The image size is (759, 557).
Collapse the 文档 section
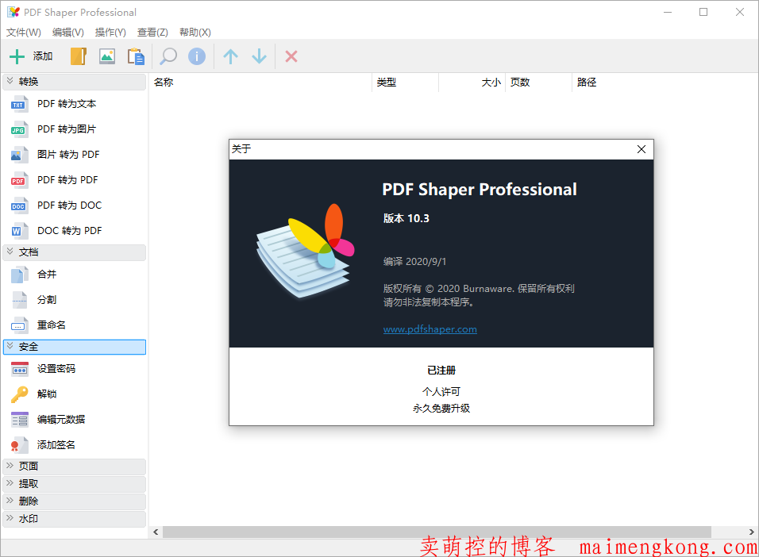[75, 252]
